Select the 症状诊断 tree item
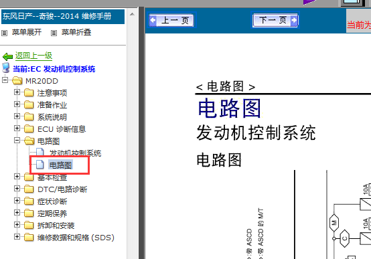The width and height of the screenshot is (371, 259). 52,201
